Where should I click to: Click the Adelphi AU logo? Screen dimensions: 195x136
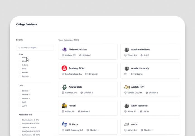point(127,87)
